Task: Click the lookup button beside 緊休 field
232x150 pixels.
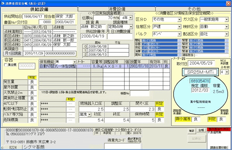Action: point(227,48)
